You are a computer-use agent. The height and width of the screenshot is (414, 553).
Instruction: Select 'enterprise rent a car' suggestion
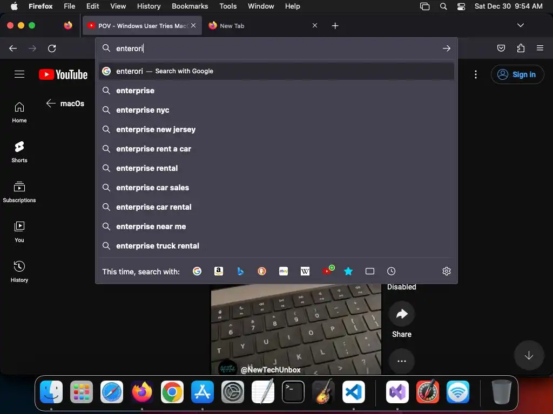click(x=276, y=149)
